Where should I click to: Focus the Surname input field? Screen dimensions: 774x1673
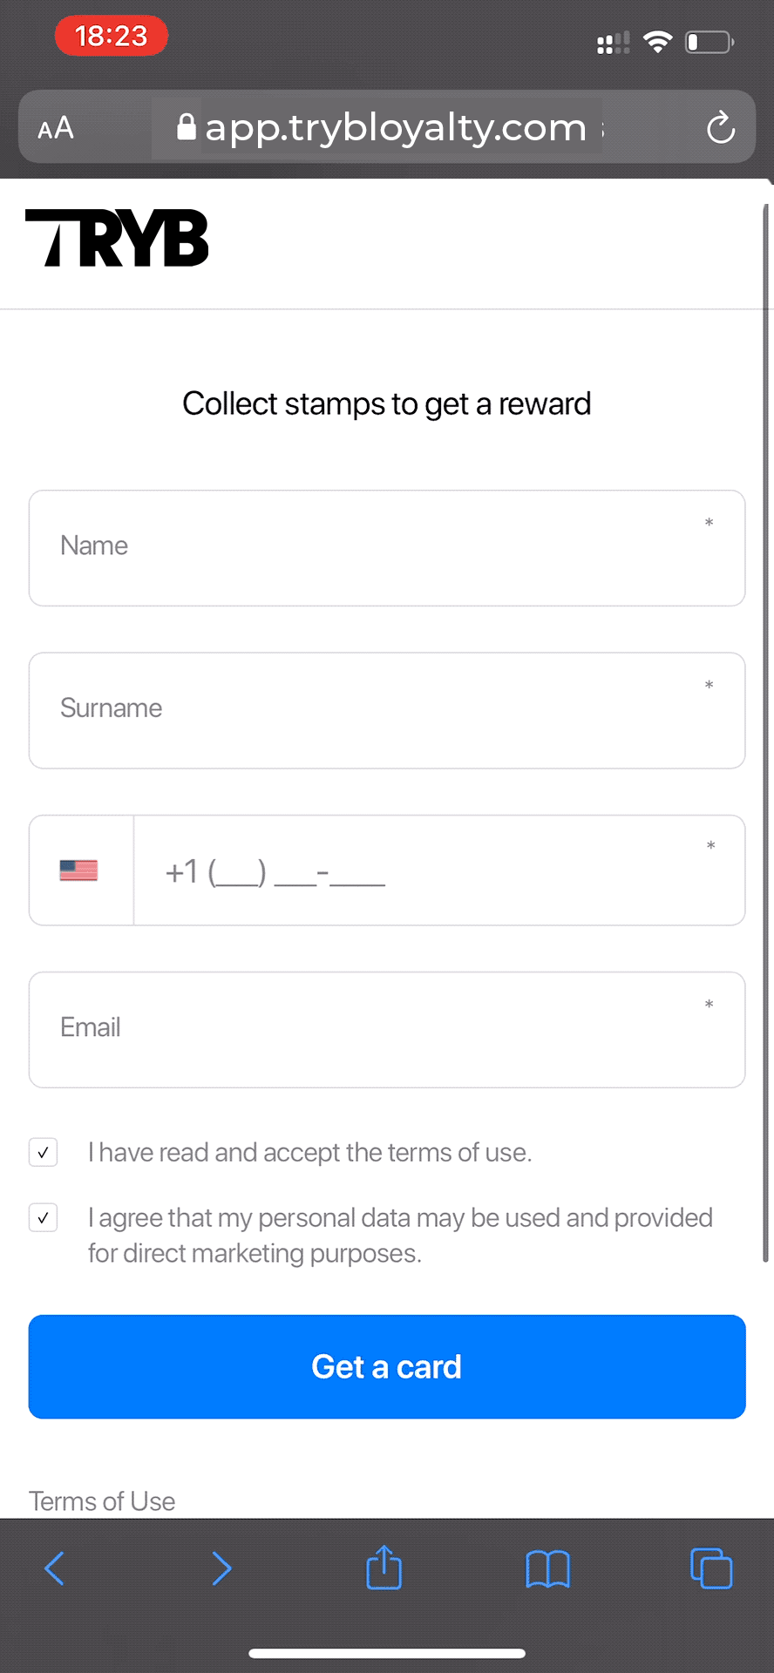pyautogui.click(x=387, y=710)
